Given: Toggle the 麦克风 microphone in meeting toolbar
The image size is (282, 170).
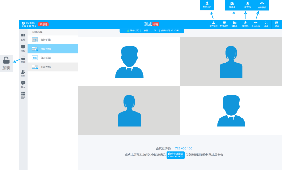Looking at the screenshot, I should pos(245,24).
